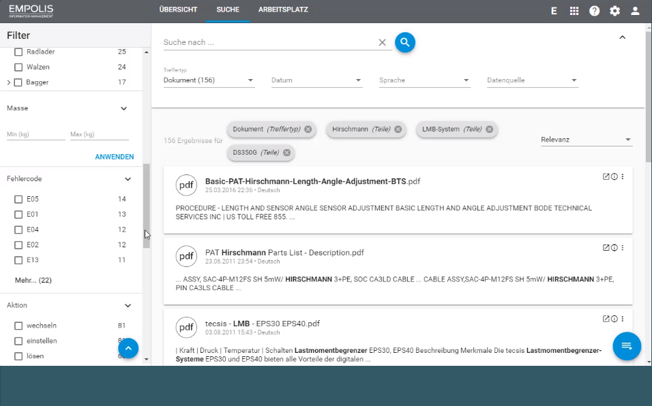
Task: Check the Bagger filter checkbox
Action: [x=18, y=82]
